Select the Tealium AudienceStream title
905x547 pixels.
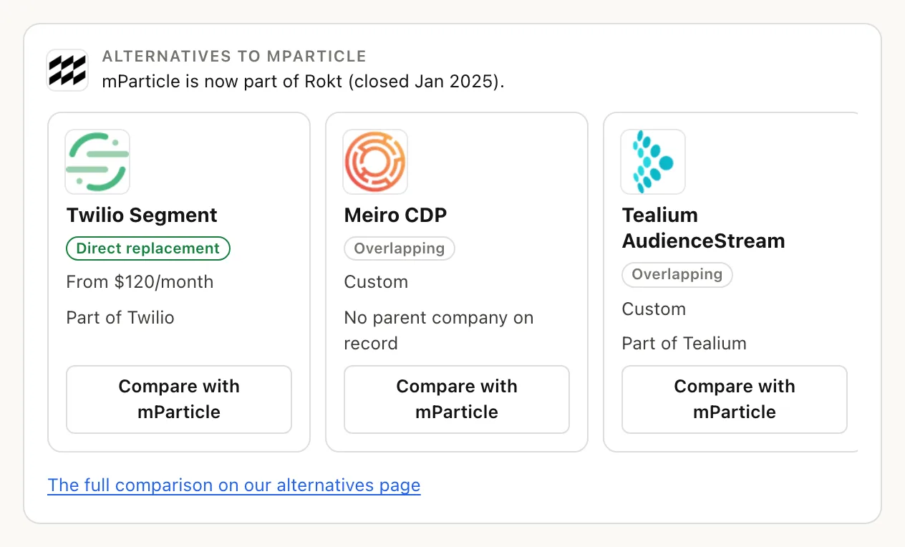click(x=703, y=228)
